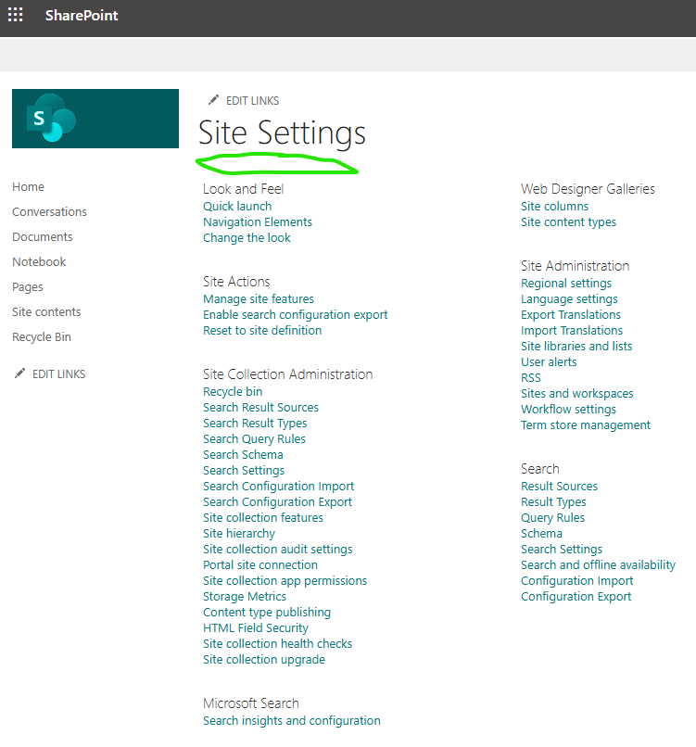Click Import Translations
The image size is (696, 747).
tap(572, 330)
